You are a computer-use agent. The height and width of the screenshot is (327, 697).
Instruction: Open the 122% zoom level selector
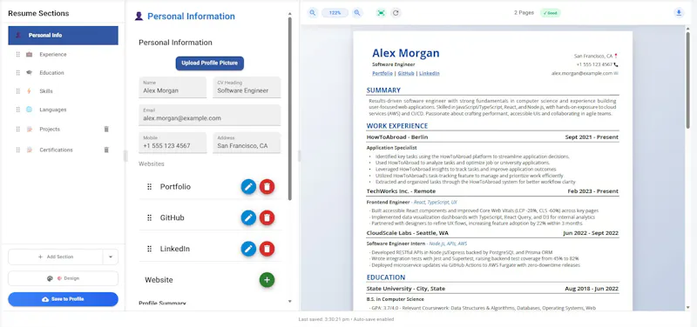(335, 13)
